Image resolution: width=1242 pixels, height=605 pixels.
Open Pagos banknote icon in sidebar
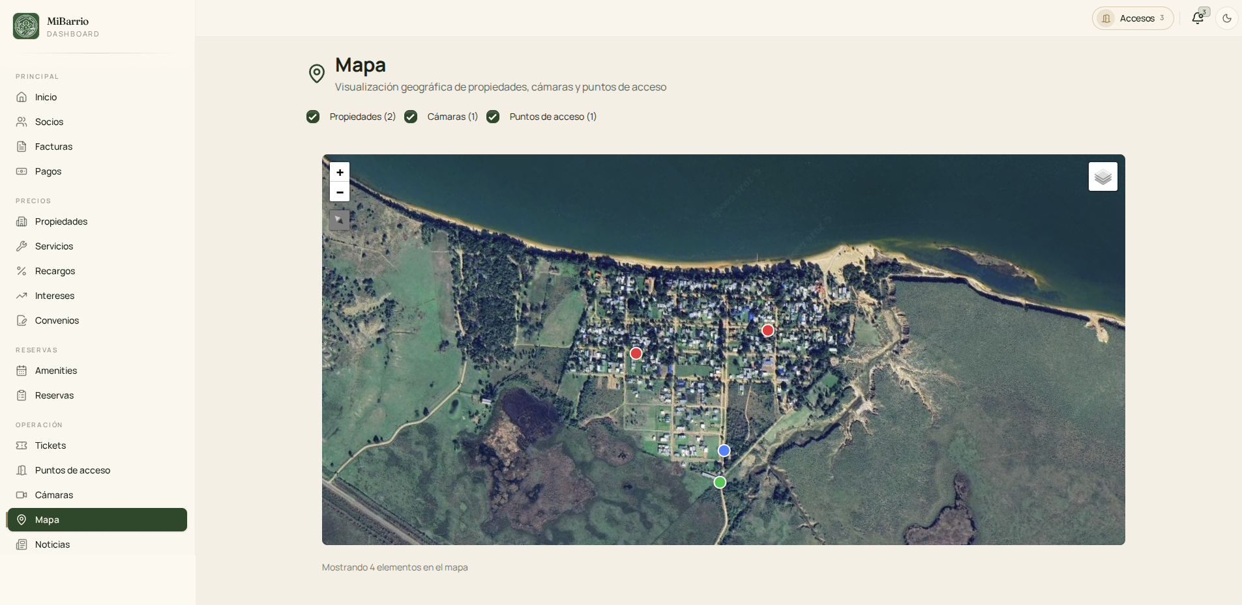22,171
